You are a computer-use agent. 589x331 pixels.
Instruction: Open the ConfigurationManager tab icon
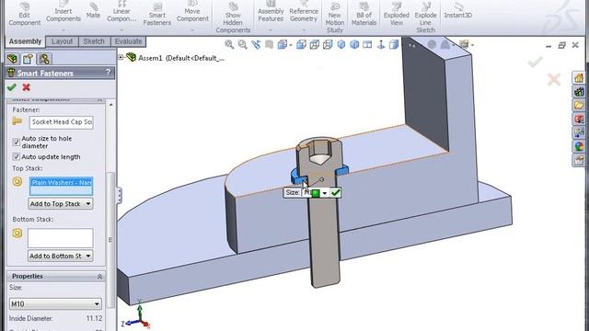tap(44, 59)
